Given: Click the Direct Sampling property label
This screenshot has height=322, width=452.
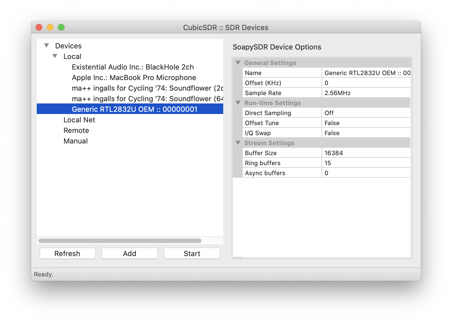Looking at the screenshot, I should (x=268, y=113).
